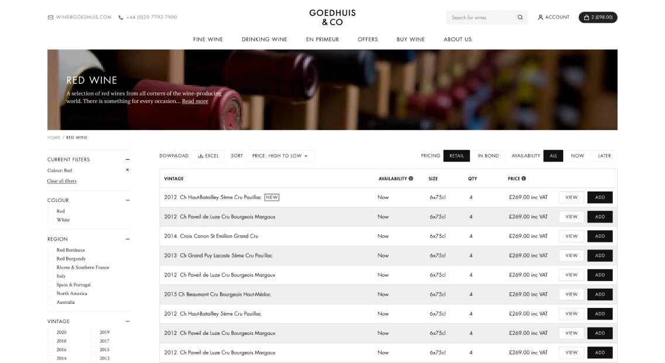Click Read more in the Red Wine banner
This screenshot has width=665, height=363.
[x=195, y=101]
